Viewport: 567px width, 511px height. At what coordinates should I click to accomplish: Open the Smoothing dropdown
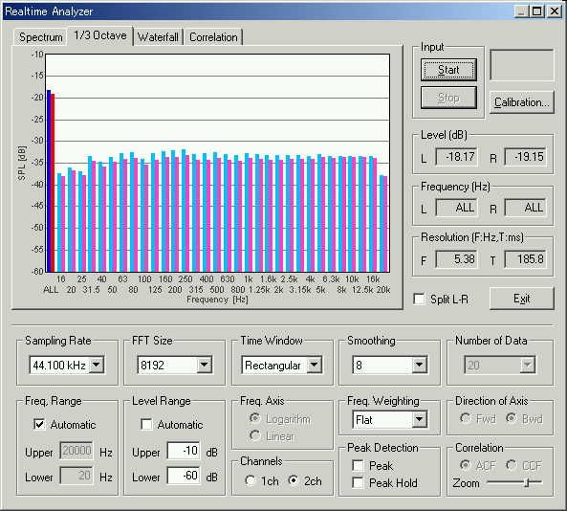click(419, 365)
